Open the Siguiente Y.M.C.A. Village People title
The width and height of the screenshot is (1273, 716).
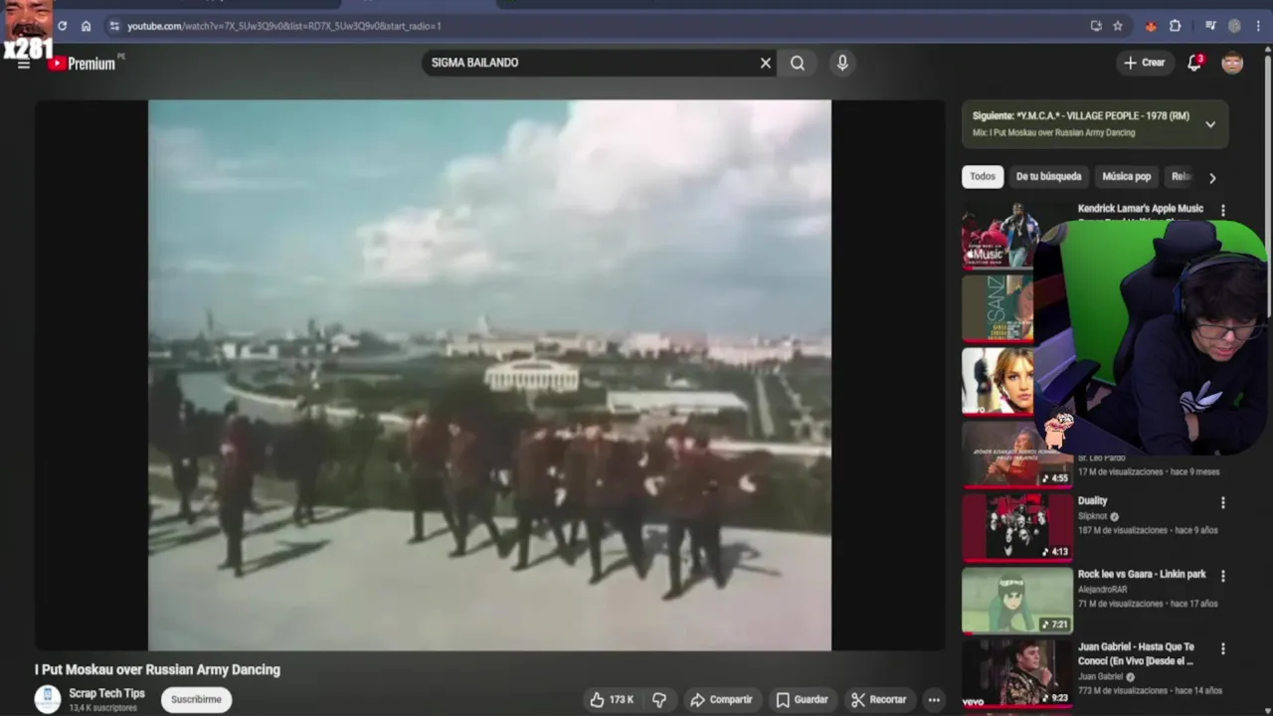[1080, 116]
